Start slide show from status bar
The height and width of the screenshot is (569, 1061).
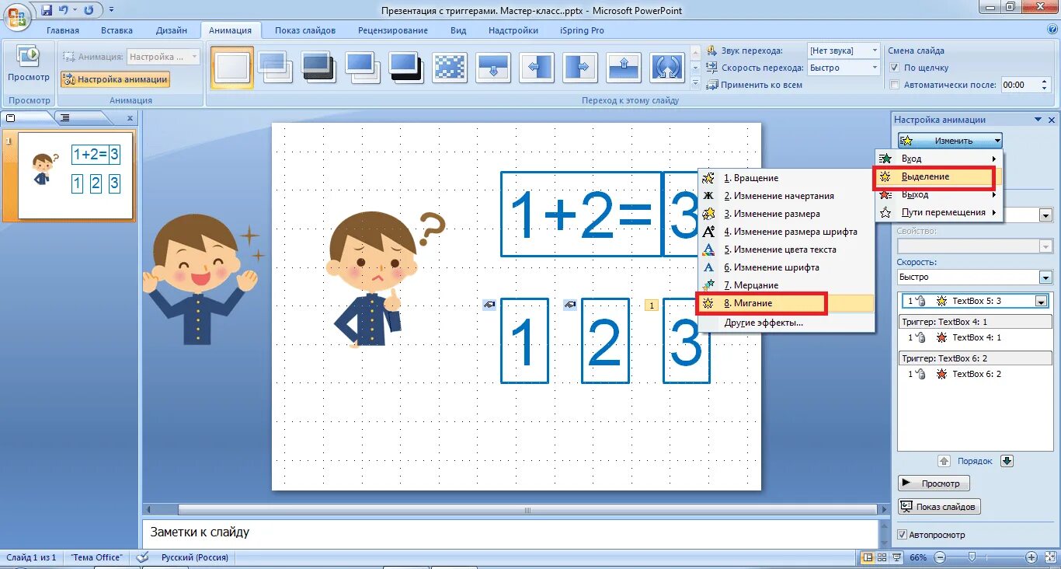coord(896,557)
